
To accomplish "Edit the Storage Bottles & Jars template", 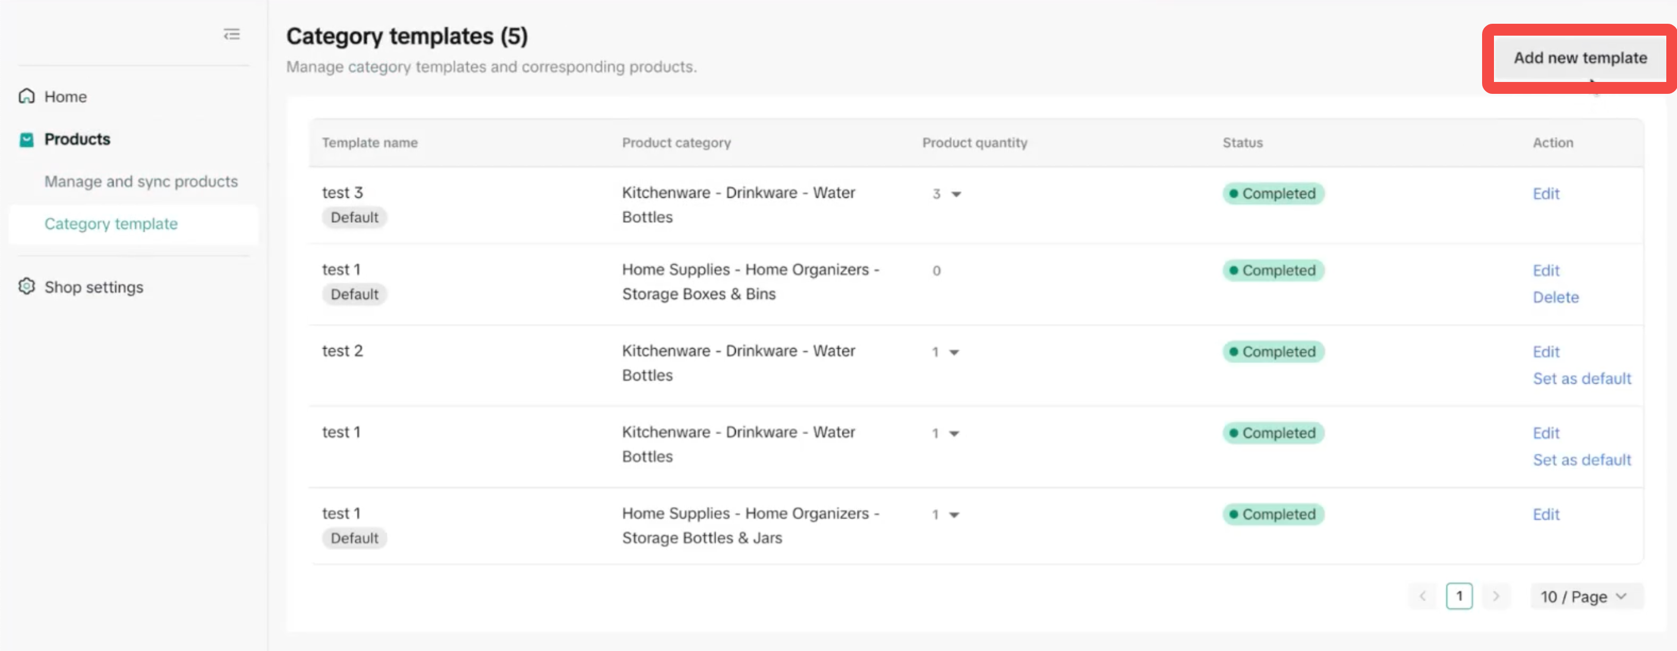I will (1546, 515).
